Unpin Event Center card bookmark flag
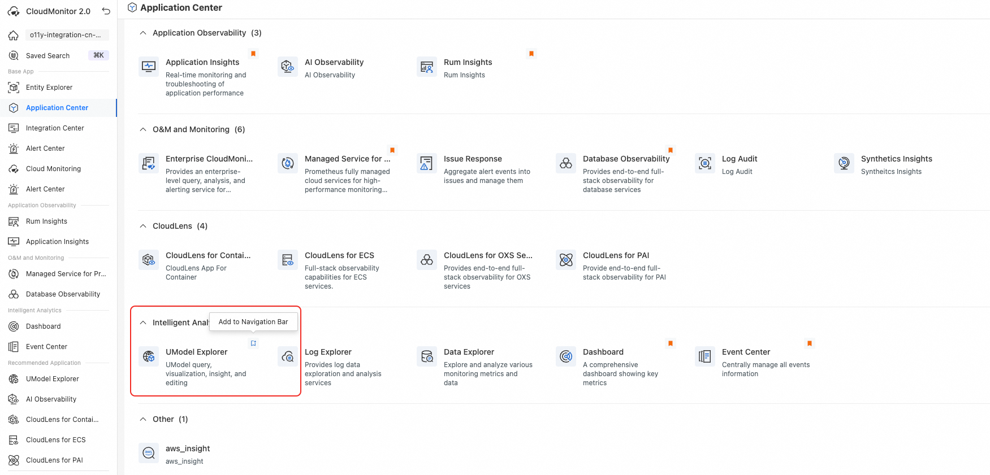This screenshot has height=475, width=990. click(x=810, y=343)
